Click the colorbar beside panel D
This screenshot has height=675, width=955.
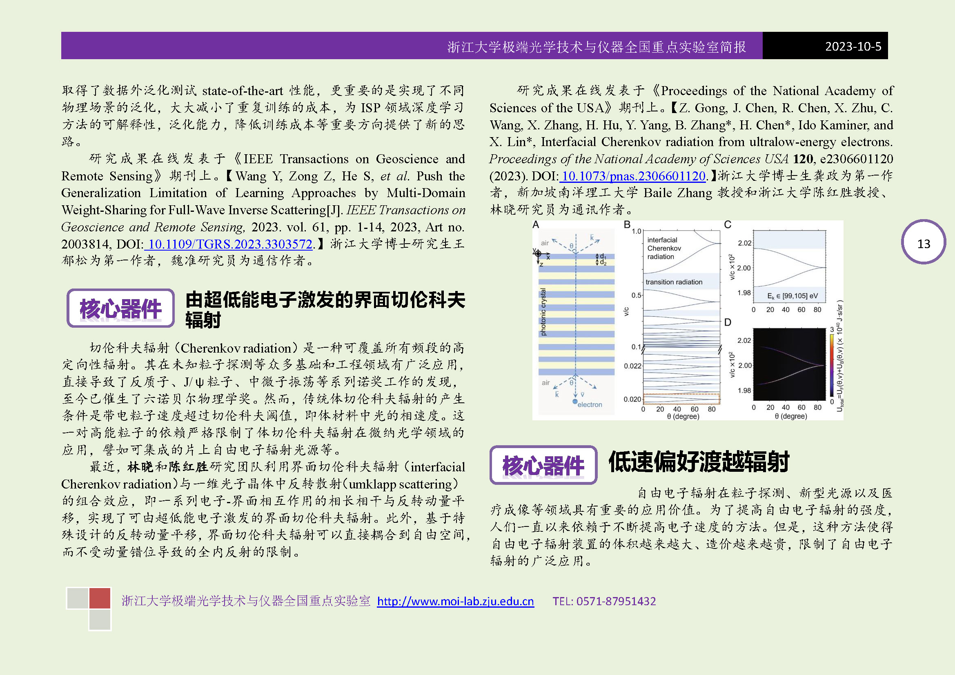click(x=832, y=365)
